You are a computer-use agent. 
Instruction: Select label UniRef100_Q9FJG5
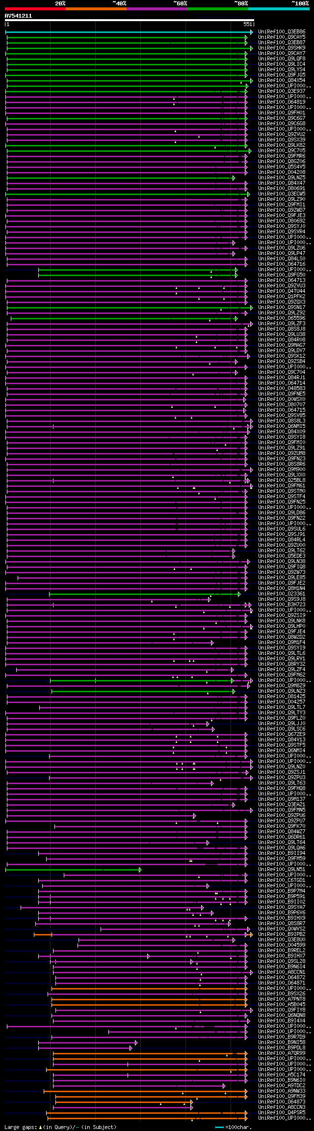tap(282, 75)
